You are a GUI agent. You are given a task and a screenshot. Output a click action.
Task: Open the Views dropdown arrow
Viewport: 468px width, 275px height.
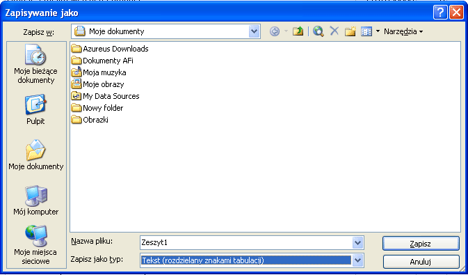click(378, 31)
